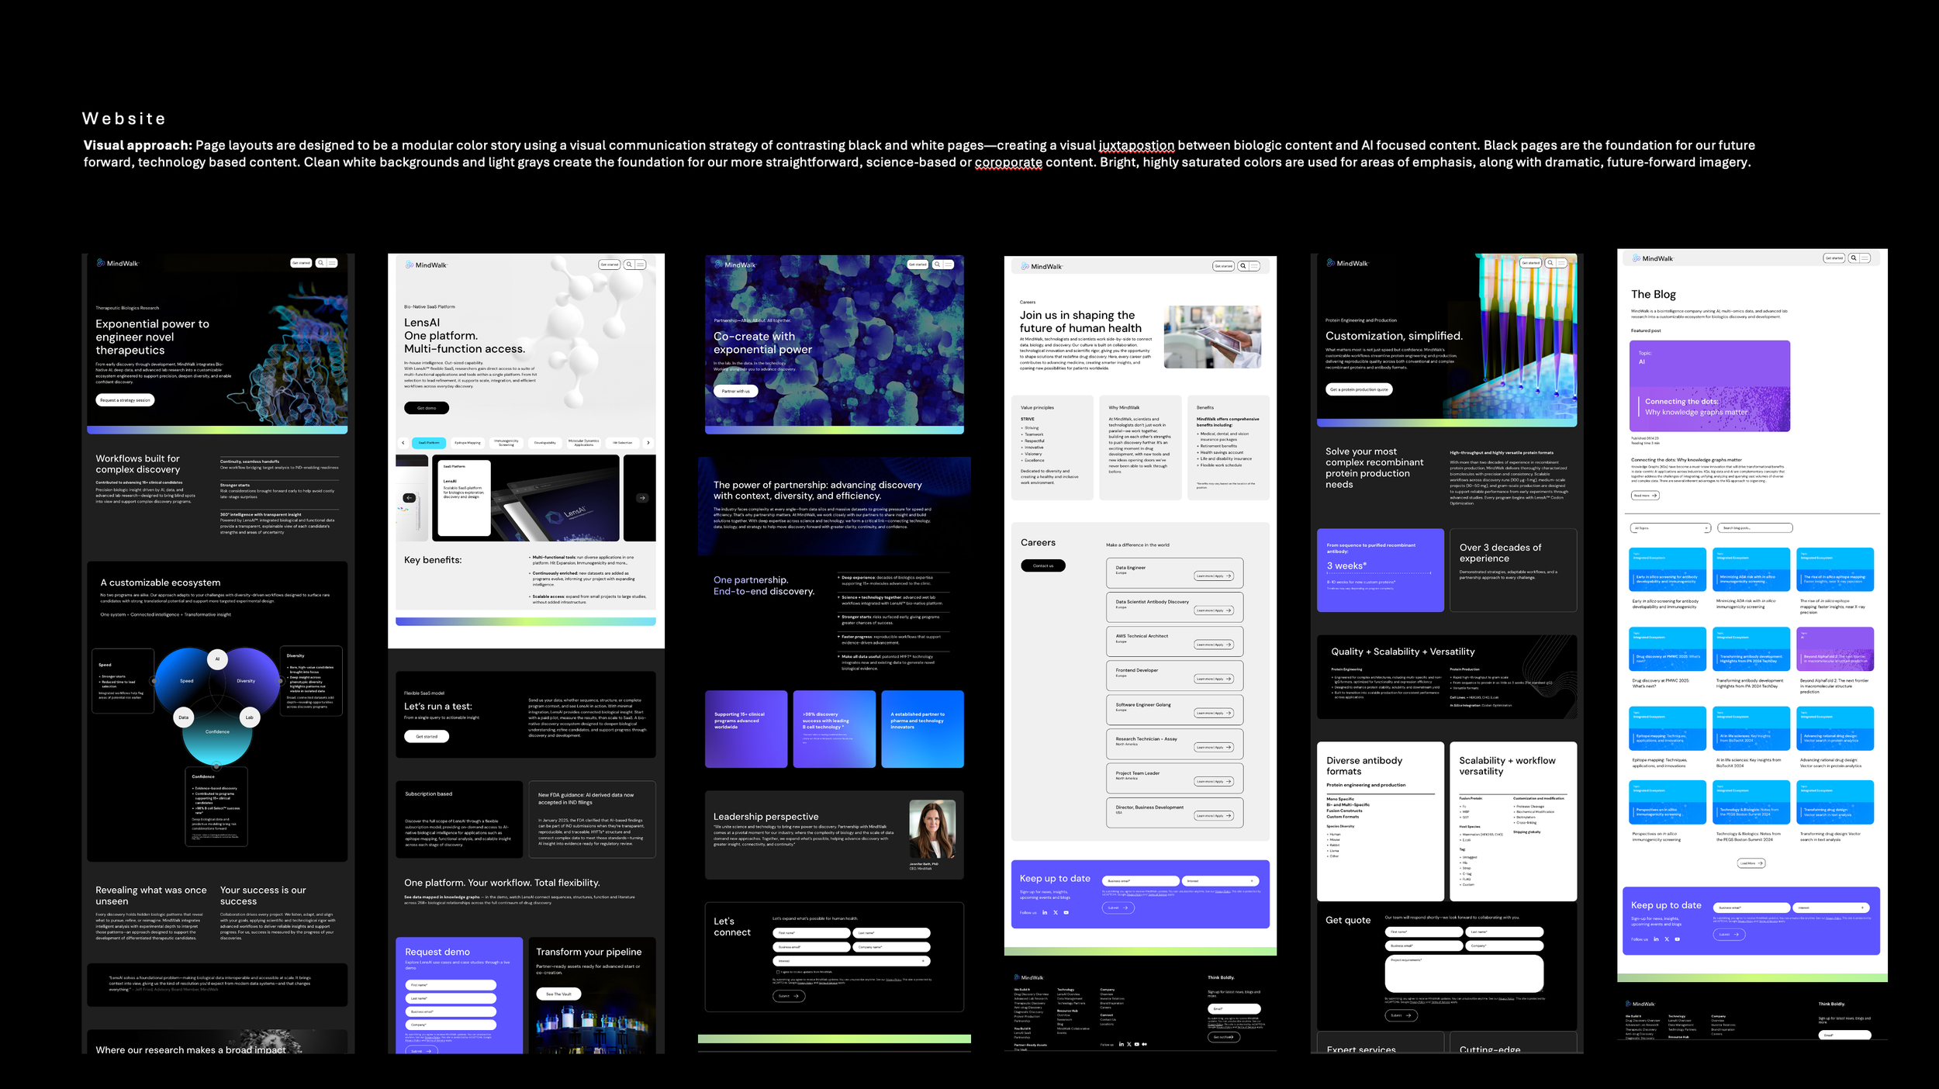Click Project requirements field in Get quote

[1464, 973]
